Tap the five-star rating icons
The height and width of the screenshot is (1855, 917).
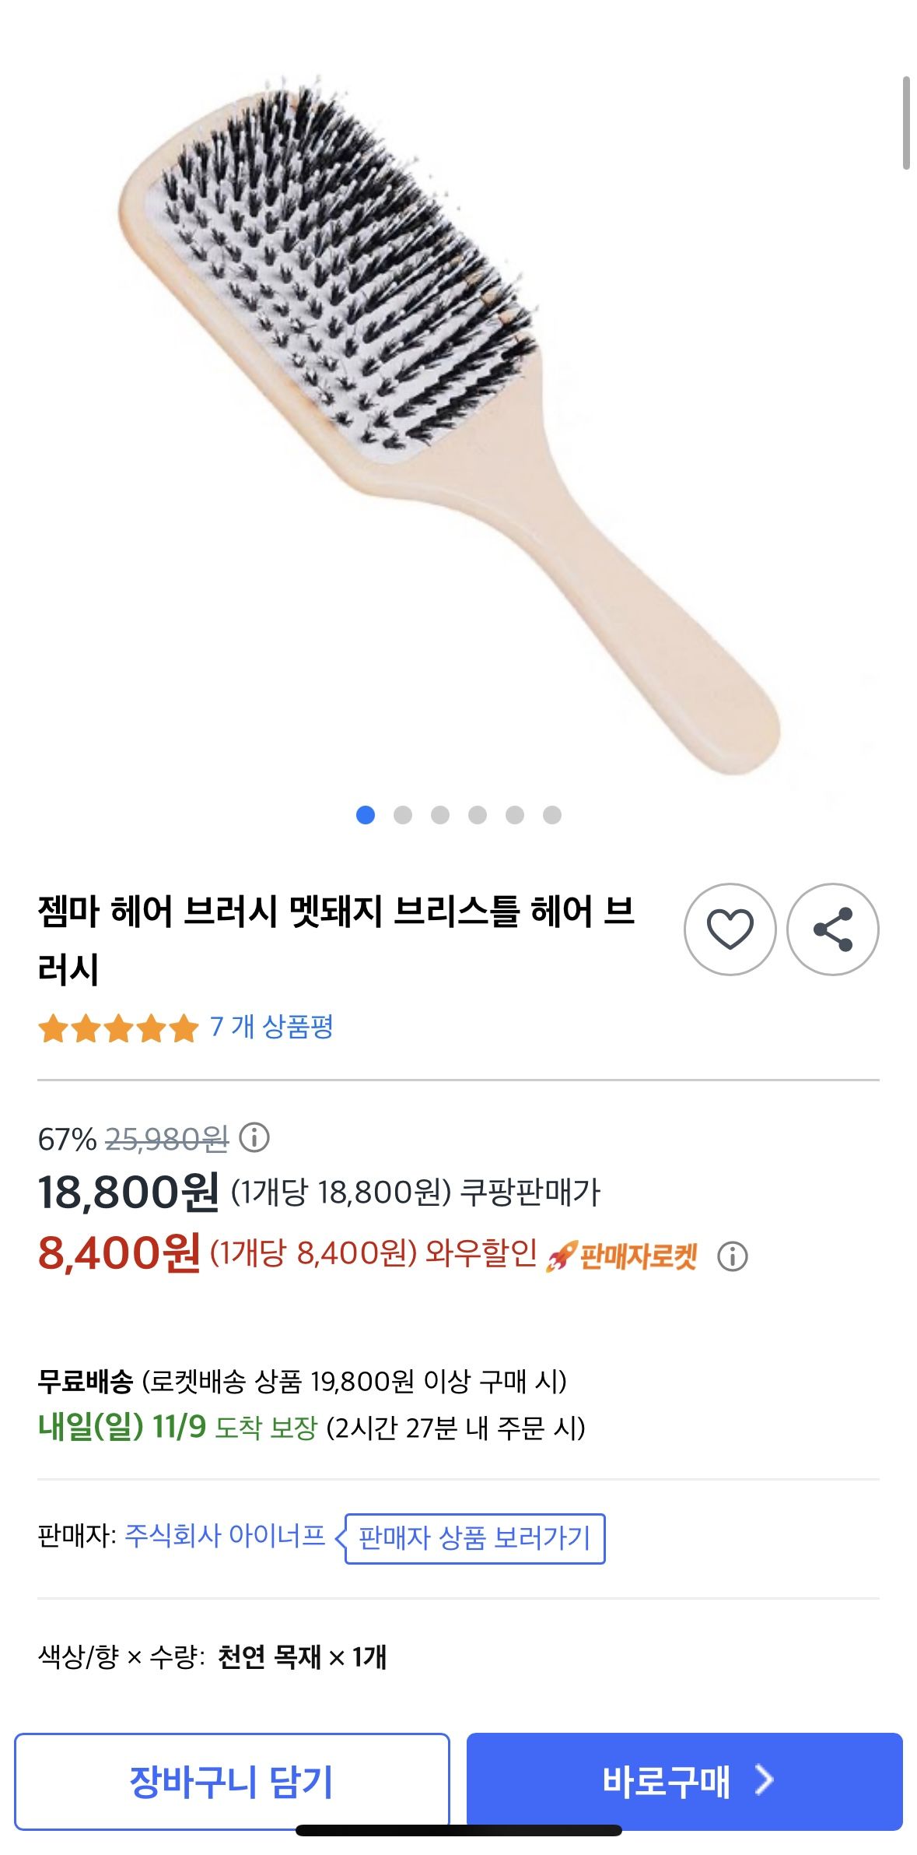point(118,1028)
